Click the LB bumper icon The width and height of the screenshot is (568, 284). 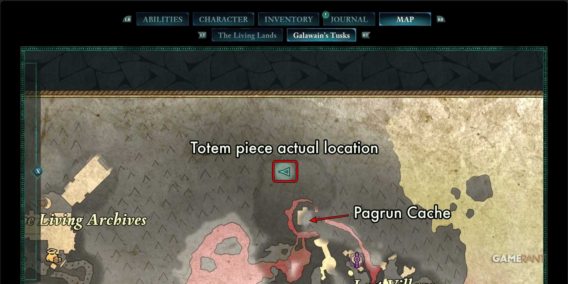(x=127, y=19)
